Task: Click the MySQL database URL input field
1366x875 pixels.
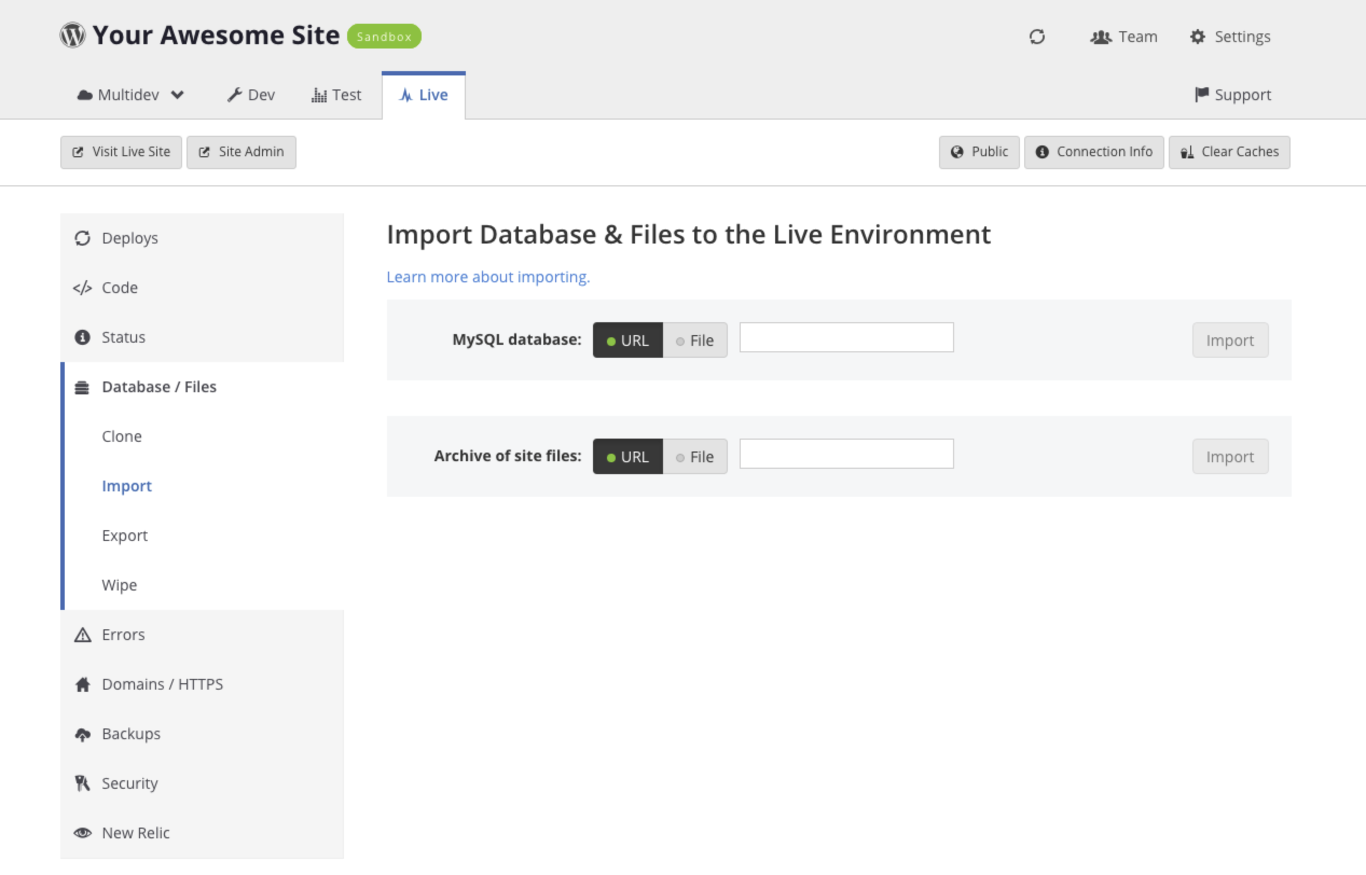Action: (846, 337)
